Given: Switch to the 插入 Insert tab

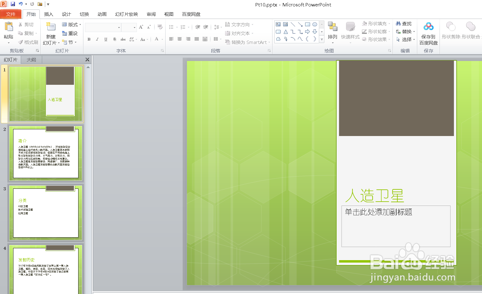Looking at the screenshot, I should tap(48, 14).
